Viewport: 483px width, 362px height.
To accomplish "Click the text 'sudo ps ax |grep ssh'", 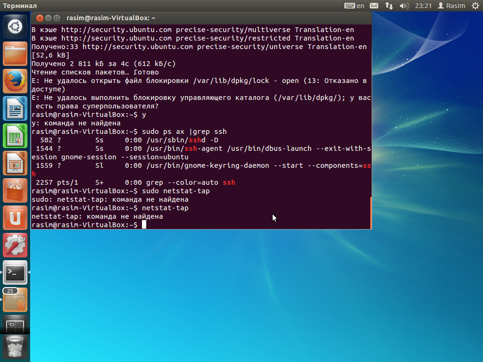I will tap(184, 132).
